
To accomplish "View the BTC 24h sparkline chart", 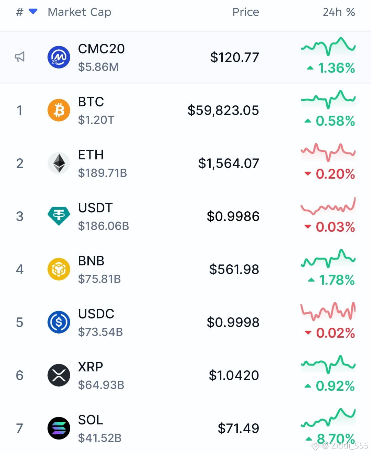I will 328,100.
